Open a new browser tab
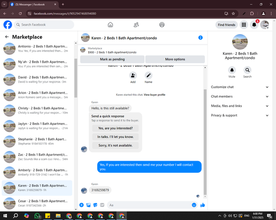The width and height of the screenshot is (276, 220). point(63,4)
